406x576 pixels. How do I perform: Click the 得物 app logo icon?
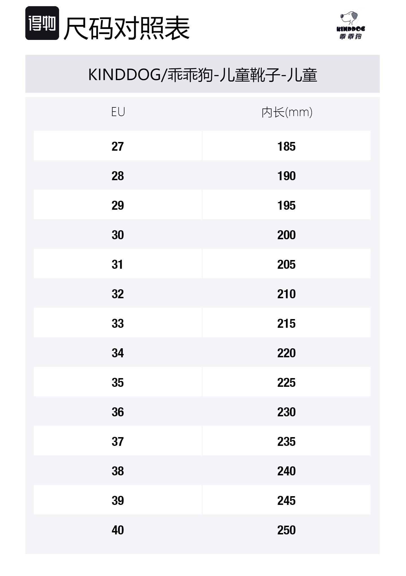click(42, 23)
